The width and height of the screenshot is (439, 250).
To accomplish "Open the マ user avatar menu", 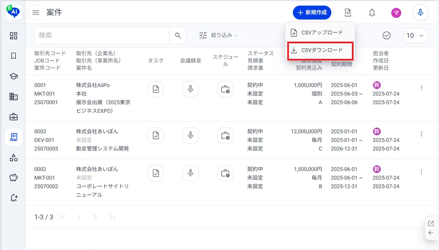I will (396, 13).
